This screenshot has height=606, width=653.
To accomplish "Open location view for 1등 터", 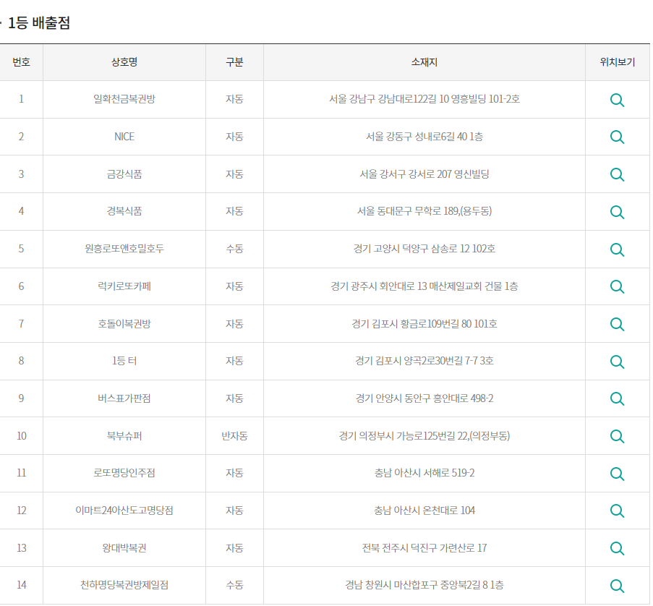I will (617, 362).
